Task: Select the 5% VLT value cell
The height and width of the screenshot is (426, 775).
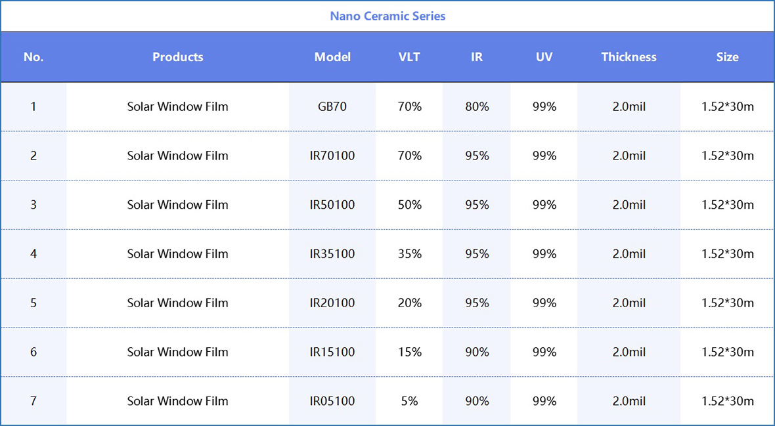Action: tap(409, 401)
